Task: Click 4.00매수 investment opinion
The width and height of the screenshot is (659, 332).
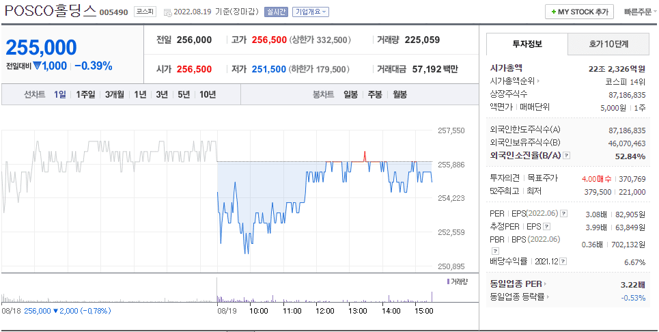Action: [597, 179]
